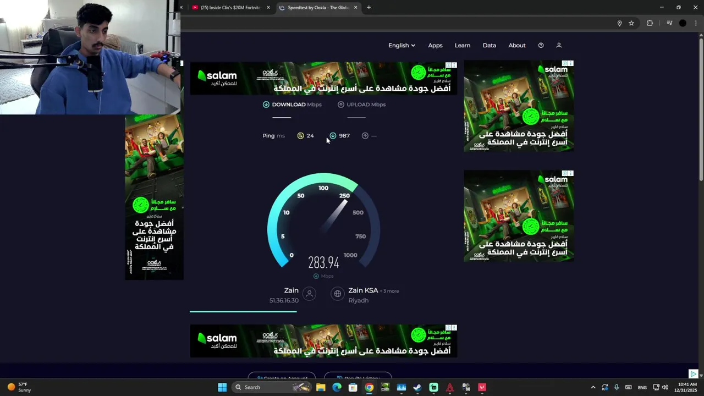Screen dimensions: 704x396
Task: Open the help question mark icon
Action: pos(541,45)
